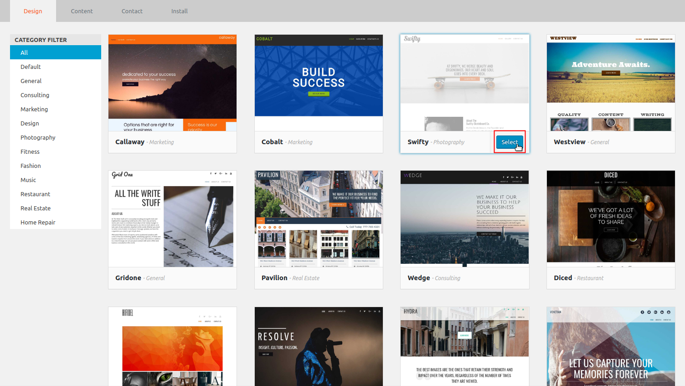Screen dimensions: 685x386
Task: Choose the Wedge consulting template
Action: [x=464, y=219]
